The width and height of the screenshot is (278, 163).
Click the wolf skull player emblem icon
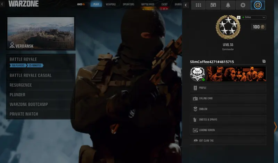[x=197, y=74]
